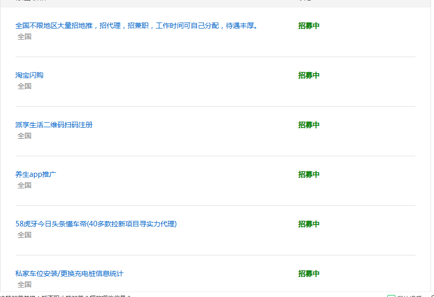Open the 淘宝闪购 task listing
Screen dimensions: 434x297
(x=29, y=75)
